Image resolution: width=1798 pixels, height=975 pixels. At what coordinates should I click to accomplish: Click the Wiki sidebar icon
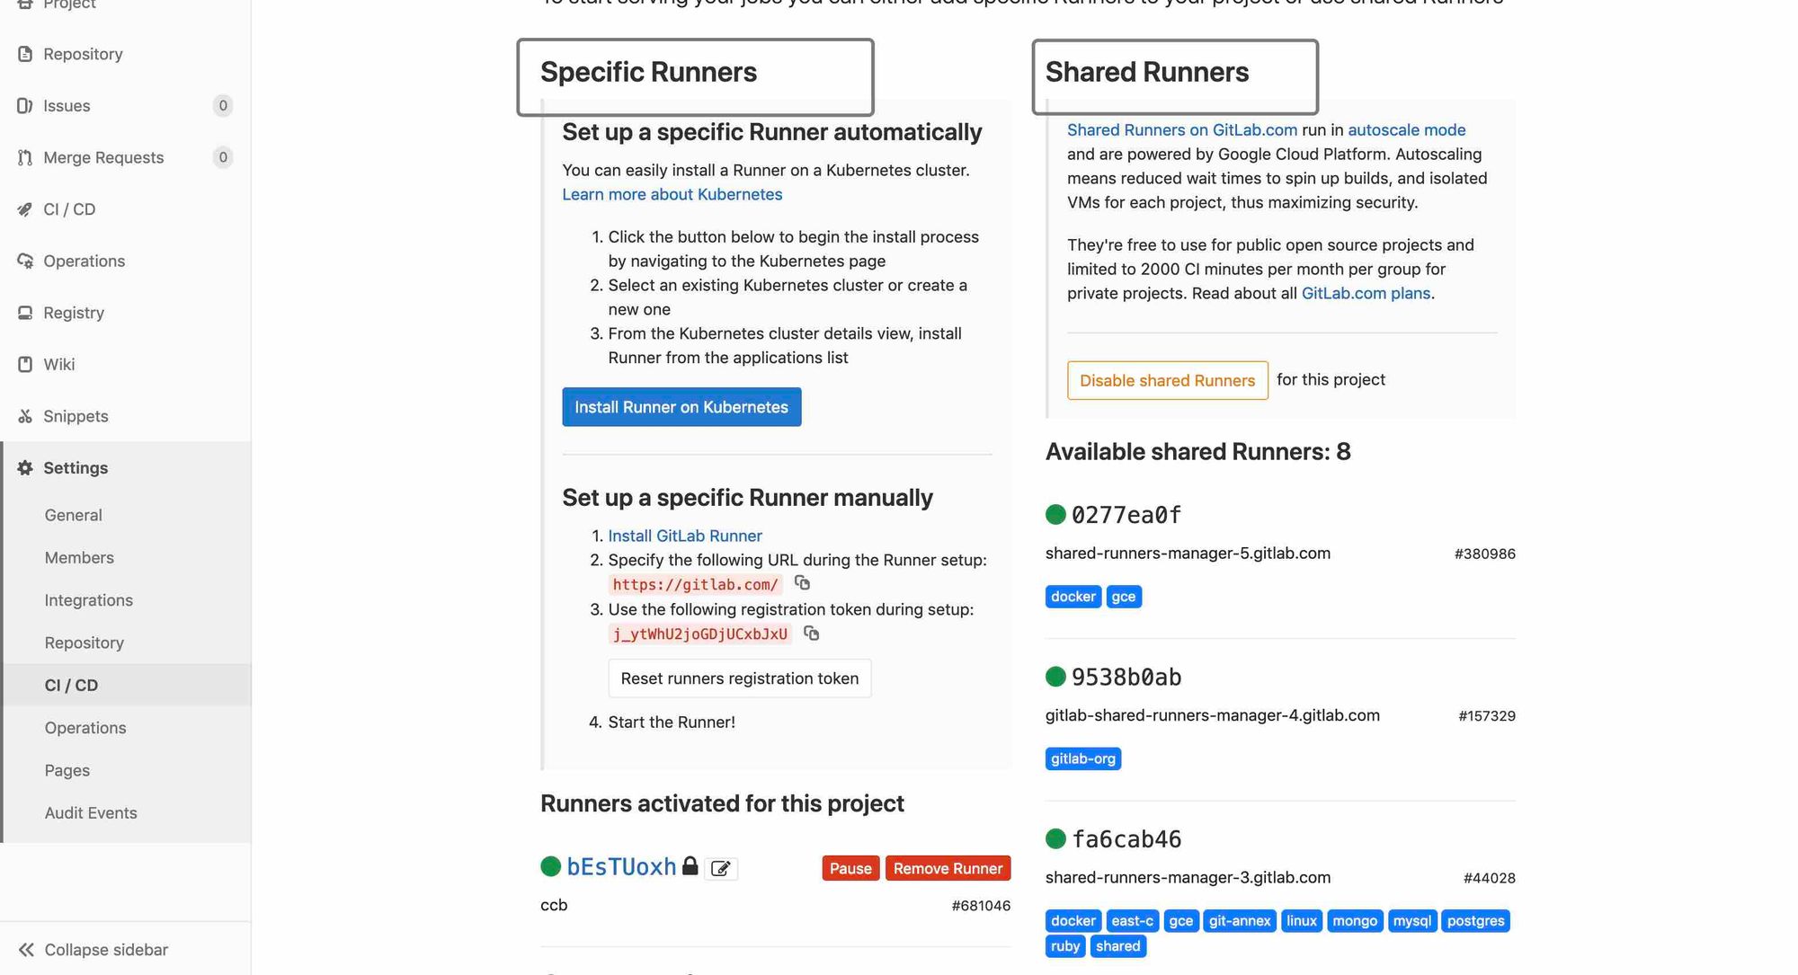point(25,365)
